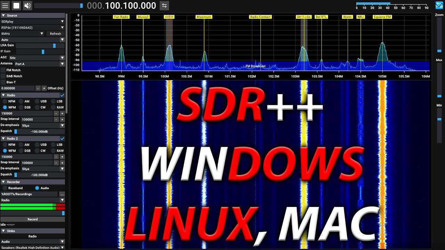The height and width of the screenshot is (250, 445).
Task: Increase Radio 2 Snap Interval with plus
Action: pyautogui.click(x=62, y=163)
